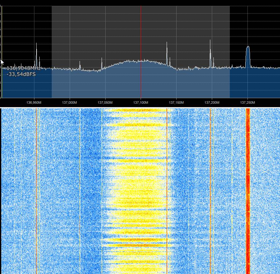This screenshot has height=274, width=280.
Task: Click the 137,200M frequency axis label
Action: (x=212, y=103)
